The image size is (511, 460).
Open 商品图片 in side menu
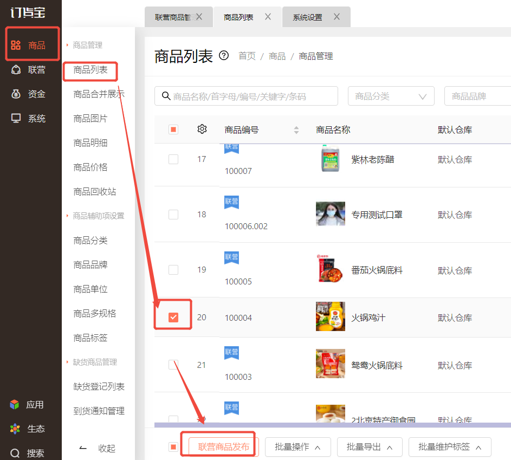pyautogui.click(x=90, y=118)
